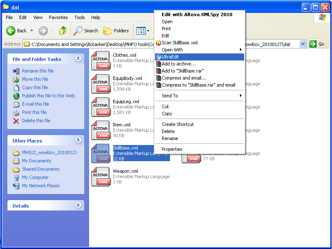Screen dimensions: 332x249
Task: Select Weapon.xml Altova file icon
Action: coord(101,177)
